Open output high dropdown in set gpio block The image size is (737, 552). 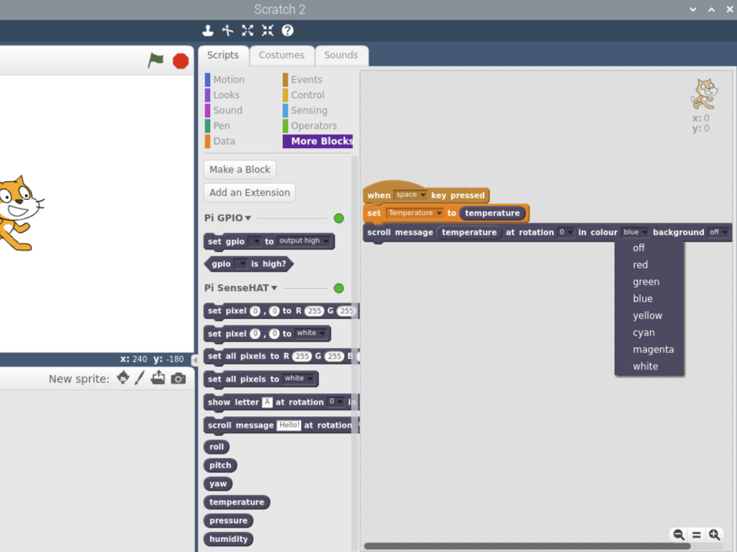(304, 241)
